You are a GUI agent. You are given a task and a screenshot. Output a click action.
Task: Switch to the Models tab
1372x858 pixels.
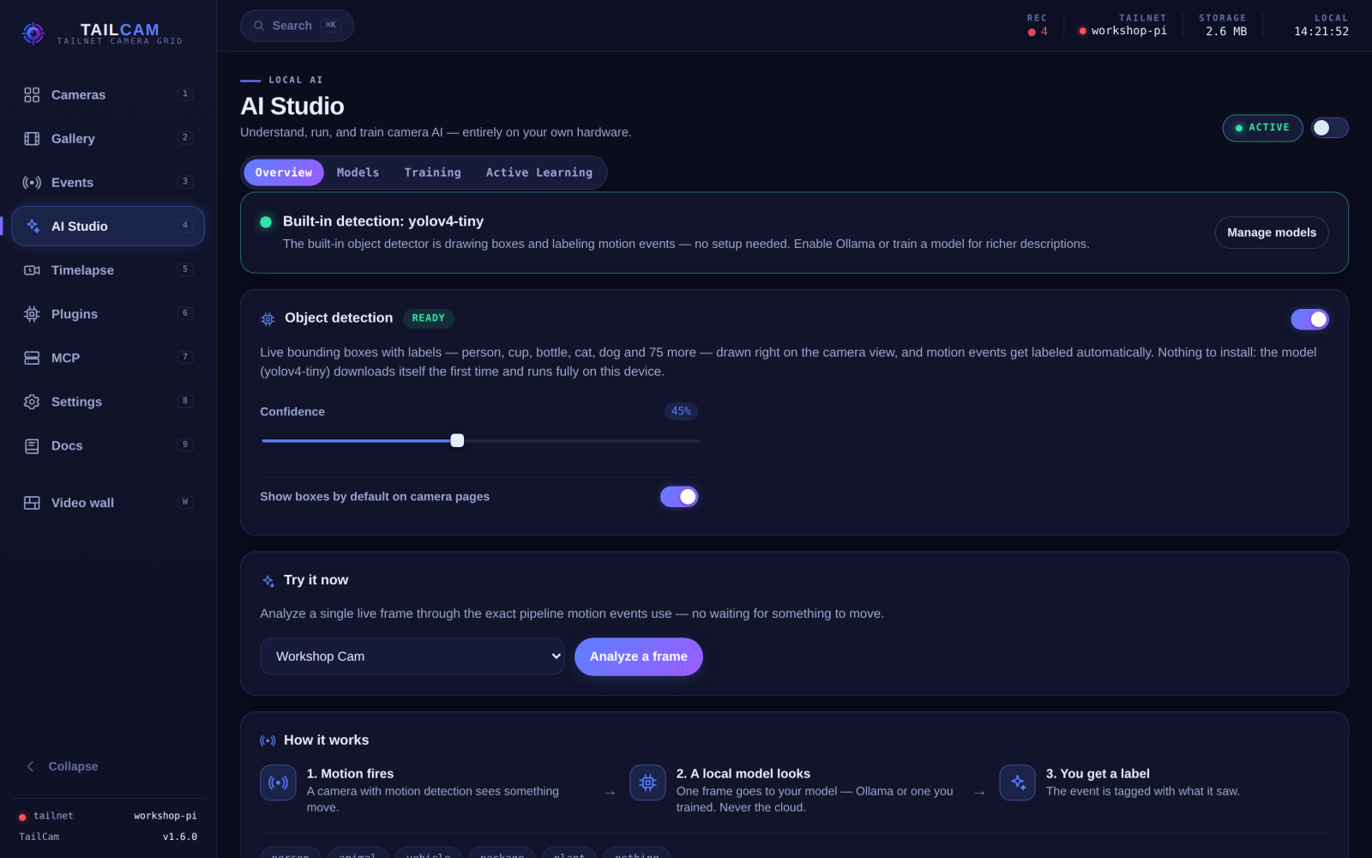click(358, 172)
